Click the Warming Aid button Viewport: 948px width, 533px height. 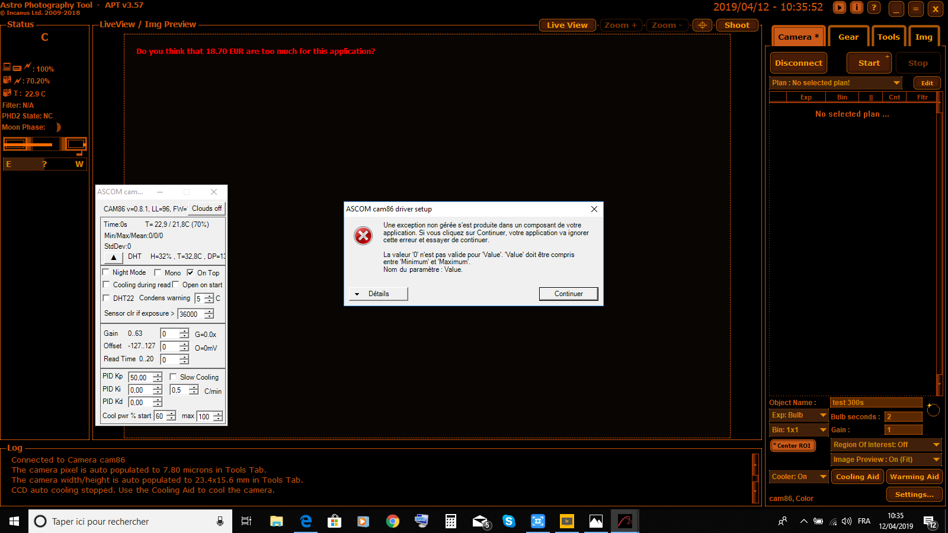coord(914,477)
